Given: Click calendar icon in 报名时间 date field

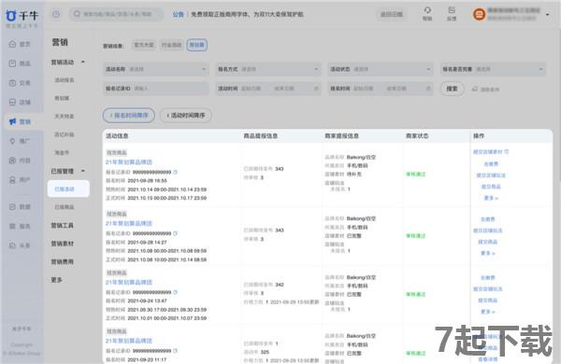Looking at the screenshot, I should click(x=428, y=89).
